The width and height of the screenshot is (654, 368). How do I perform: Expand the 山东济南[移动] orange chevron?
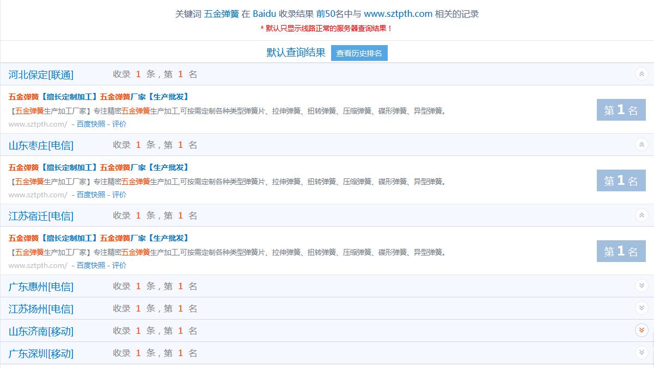641,330
